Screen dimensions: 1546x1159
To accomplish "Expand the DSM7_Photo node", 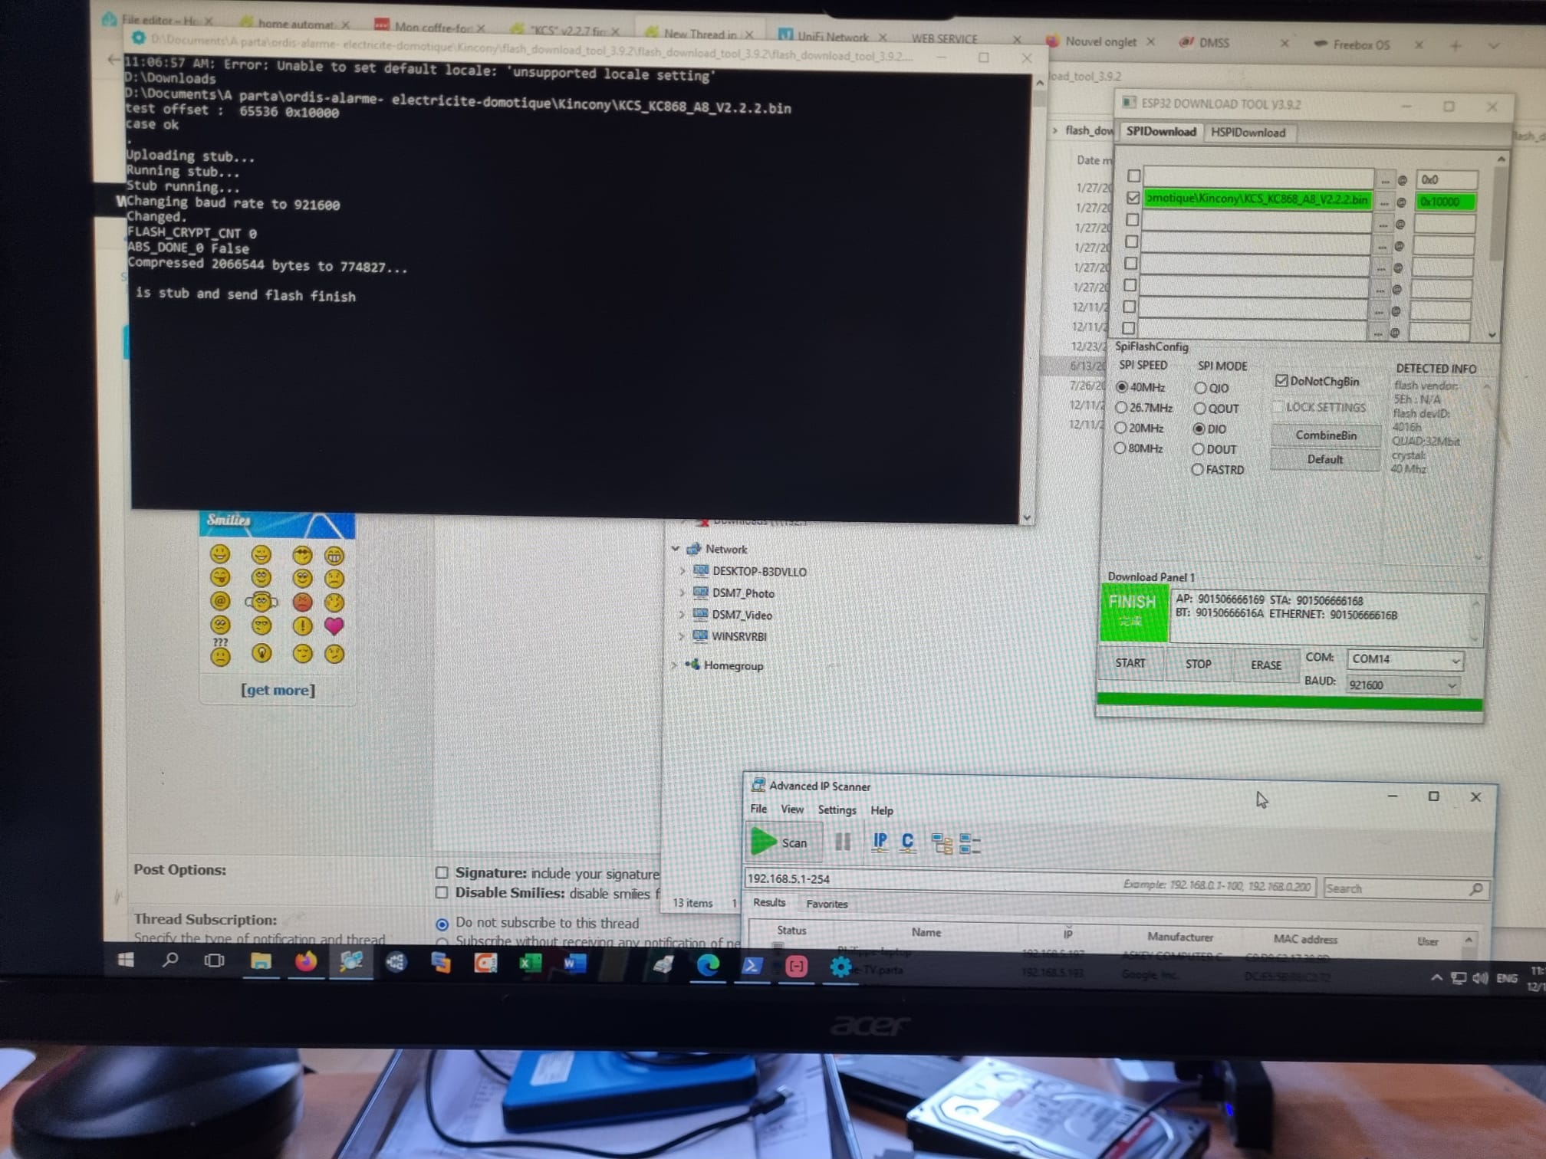I will (x=682, y=593).
